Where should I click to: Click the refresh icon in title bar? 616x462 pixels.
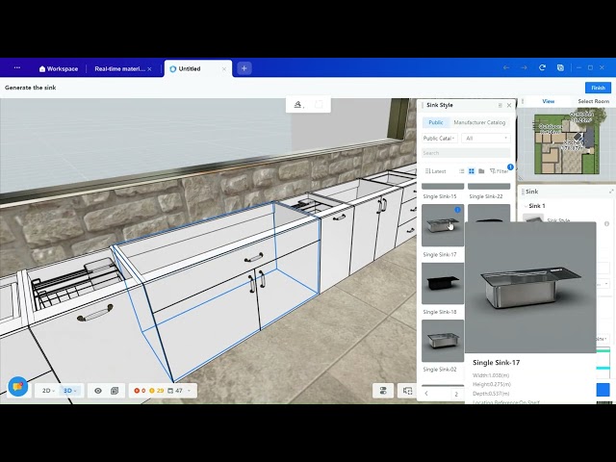point(542,67)
